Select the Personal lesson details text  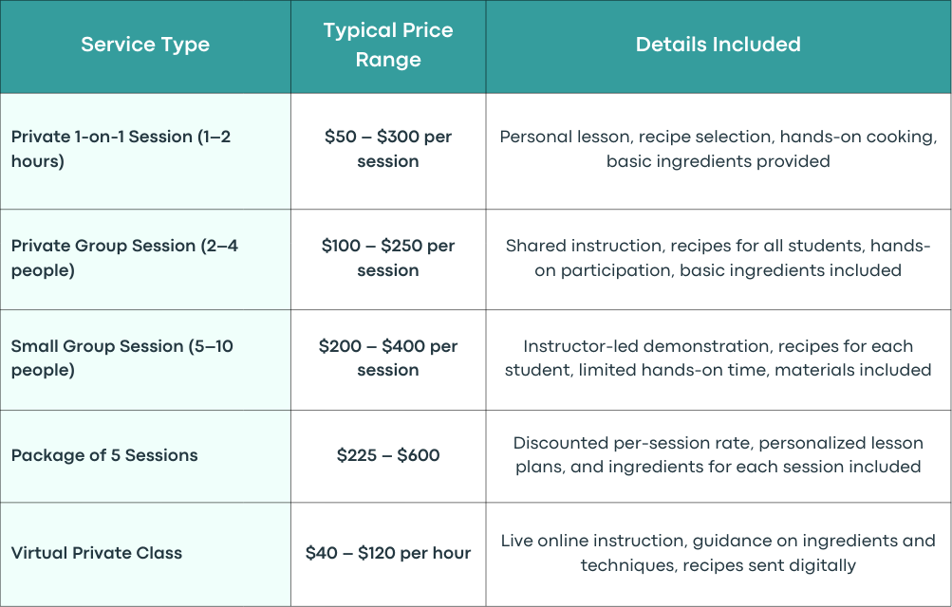[x=719, y=149]
